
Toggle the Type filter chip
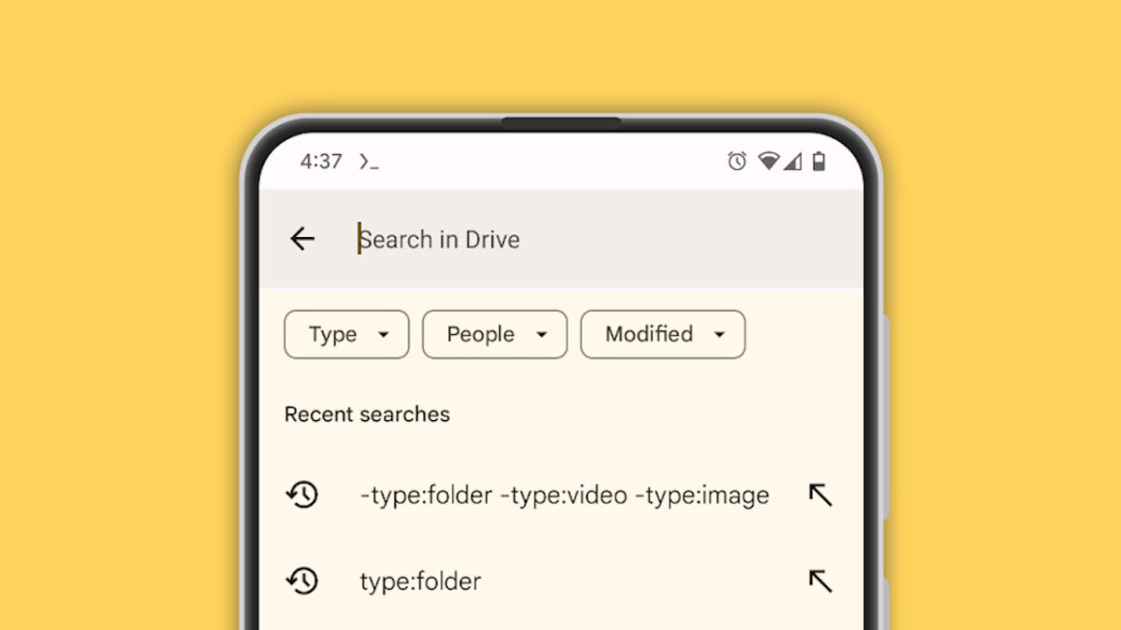pos(346,334)
